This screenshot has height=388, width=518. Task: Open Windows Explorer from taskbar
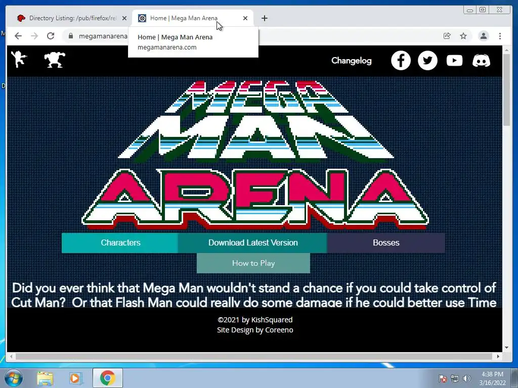(45, 378)
